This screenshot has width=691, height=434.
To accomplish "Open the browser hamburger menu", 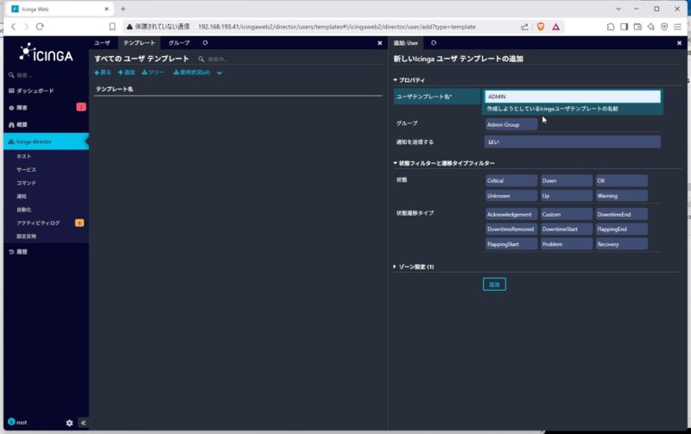I will pyautogui.click(x=678, y=27).
